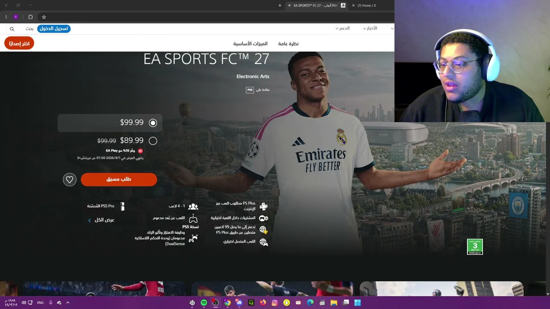The image size is (550, 309).
Task: Close the EA SPORTS FC 27 browser tab
Action: click(289, 6)
